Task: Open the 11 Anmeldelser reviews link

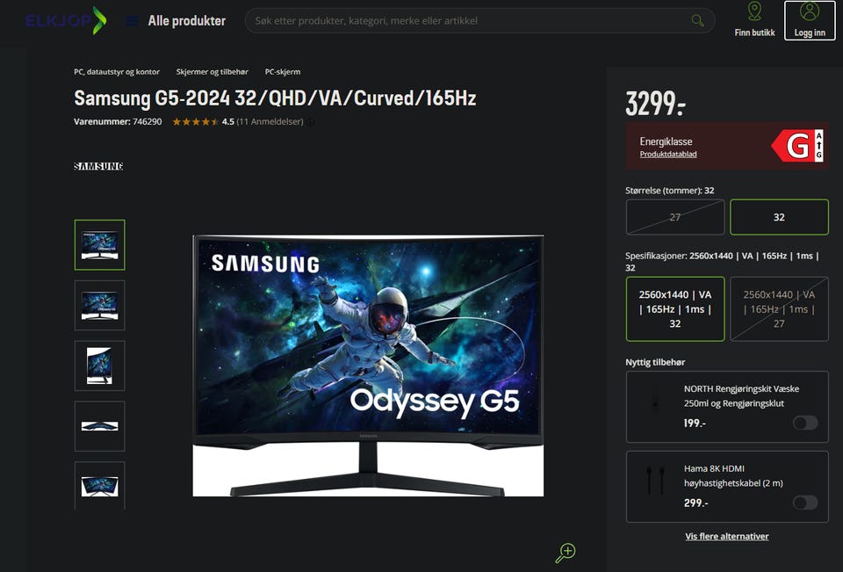Action: [270, 121]
